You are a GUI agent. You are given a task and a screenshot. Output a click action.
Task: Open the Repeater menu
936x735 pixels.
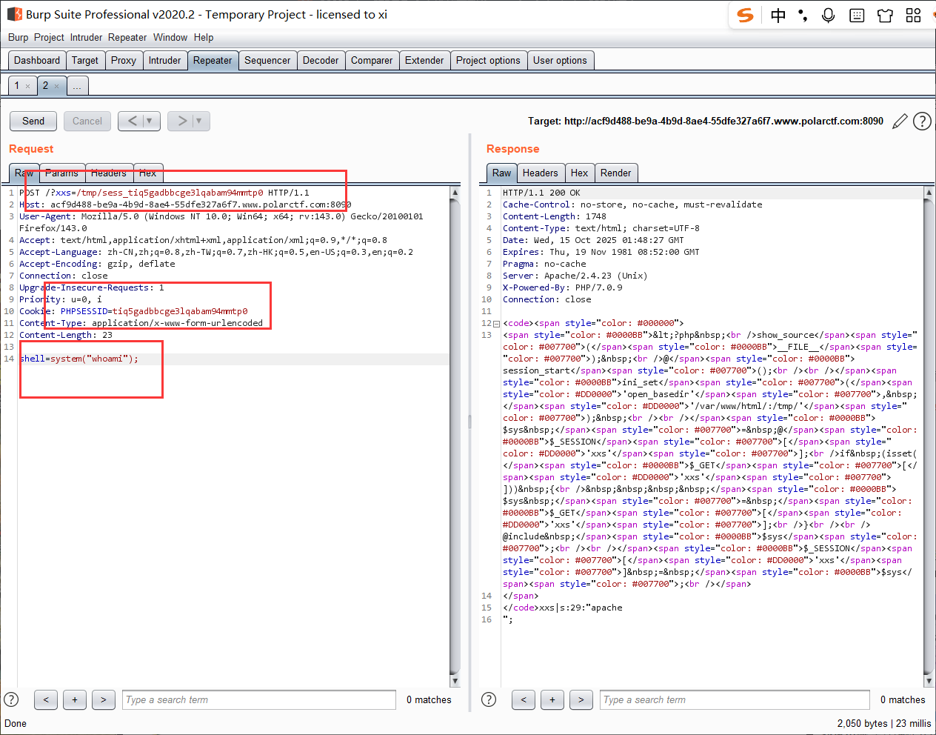[127, 37]
